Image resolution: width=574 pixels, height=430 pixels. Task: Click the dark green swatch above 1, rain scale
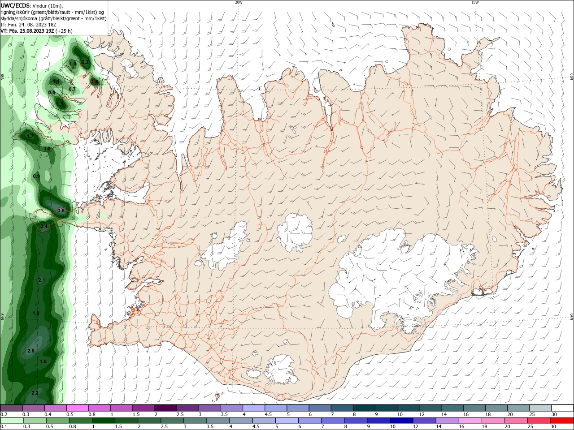(x=104, y=421)
